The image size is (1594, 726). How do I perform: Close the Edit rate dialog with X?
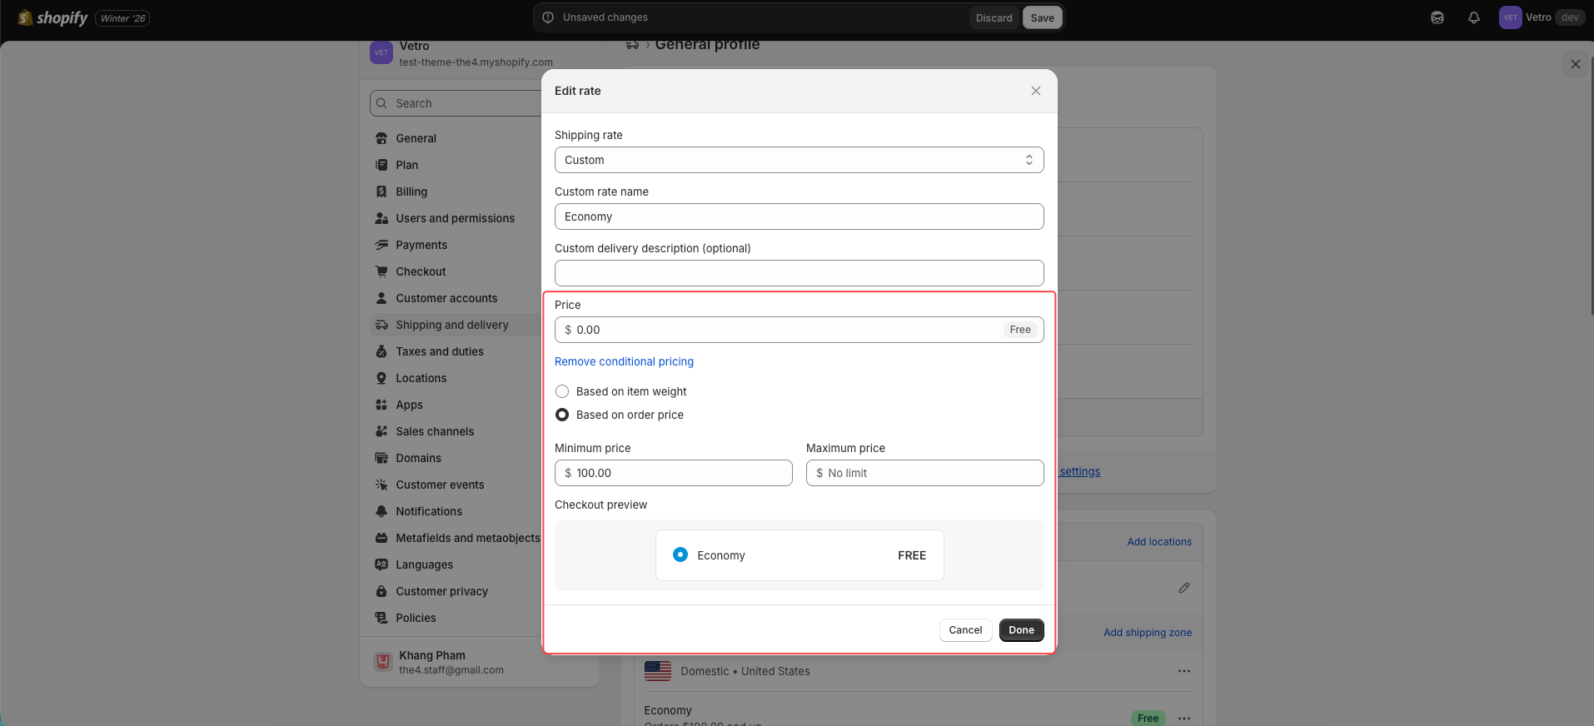click(x=1035, y=91)
